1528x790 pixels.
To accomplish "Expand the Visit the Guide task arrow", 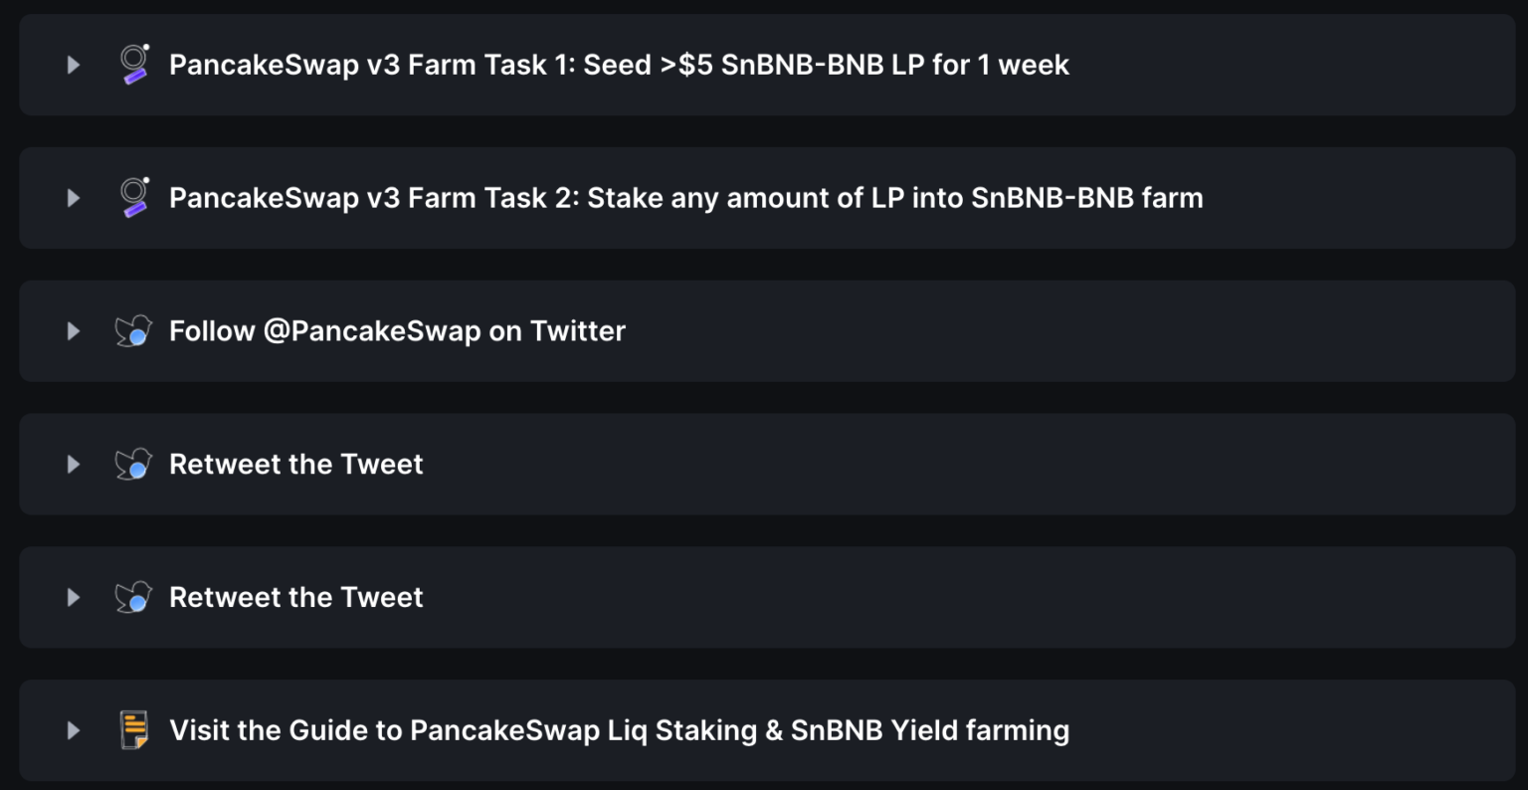I will click(73, 730).
